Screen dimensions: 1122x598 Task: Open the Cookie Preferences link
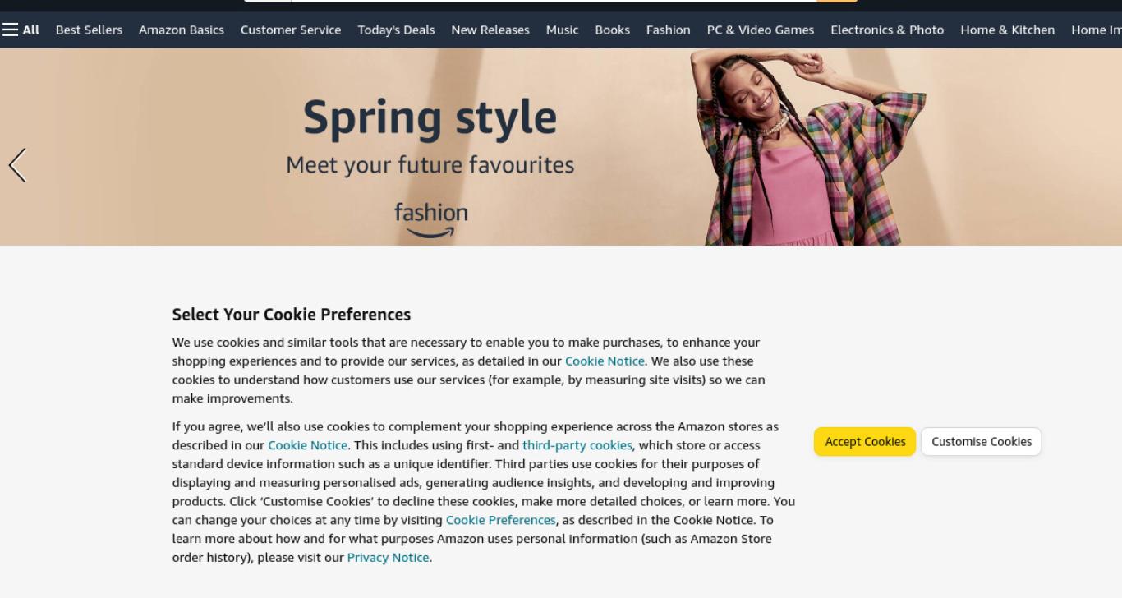coord(501,520)
